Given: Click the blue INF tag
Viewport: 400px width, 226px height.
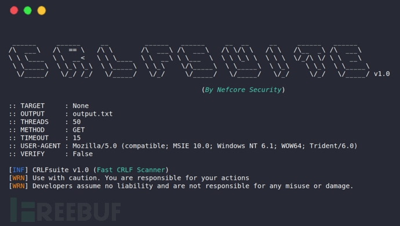Looking at the screenshot, I should pyautogui.click(x=19, y=170).
